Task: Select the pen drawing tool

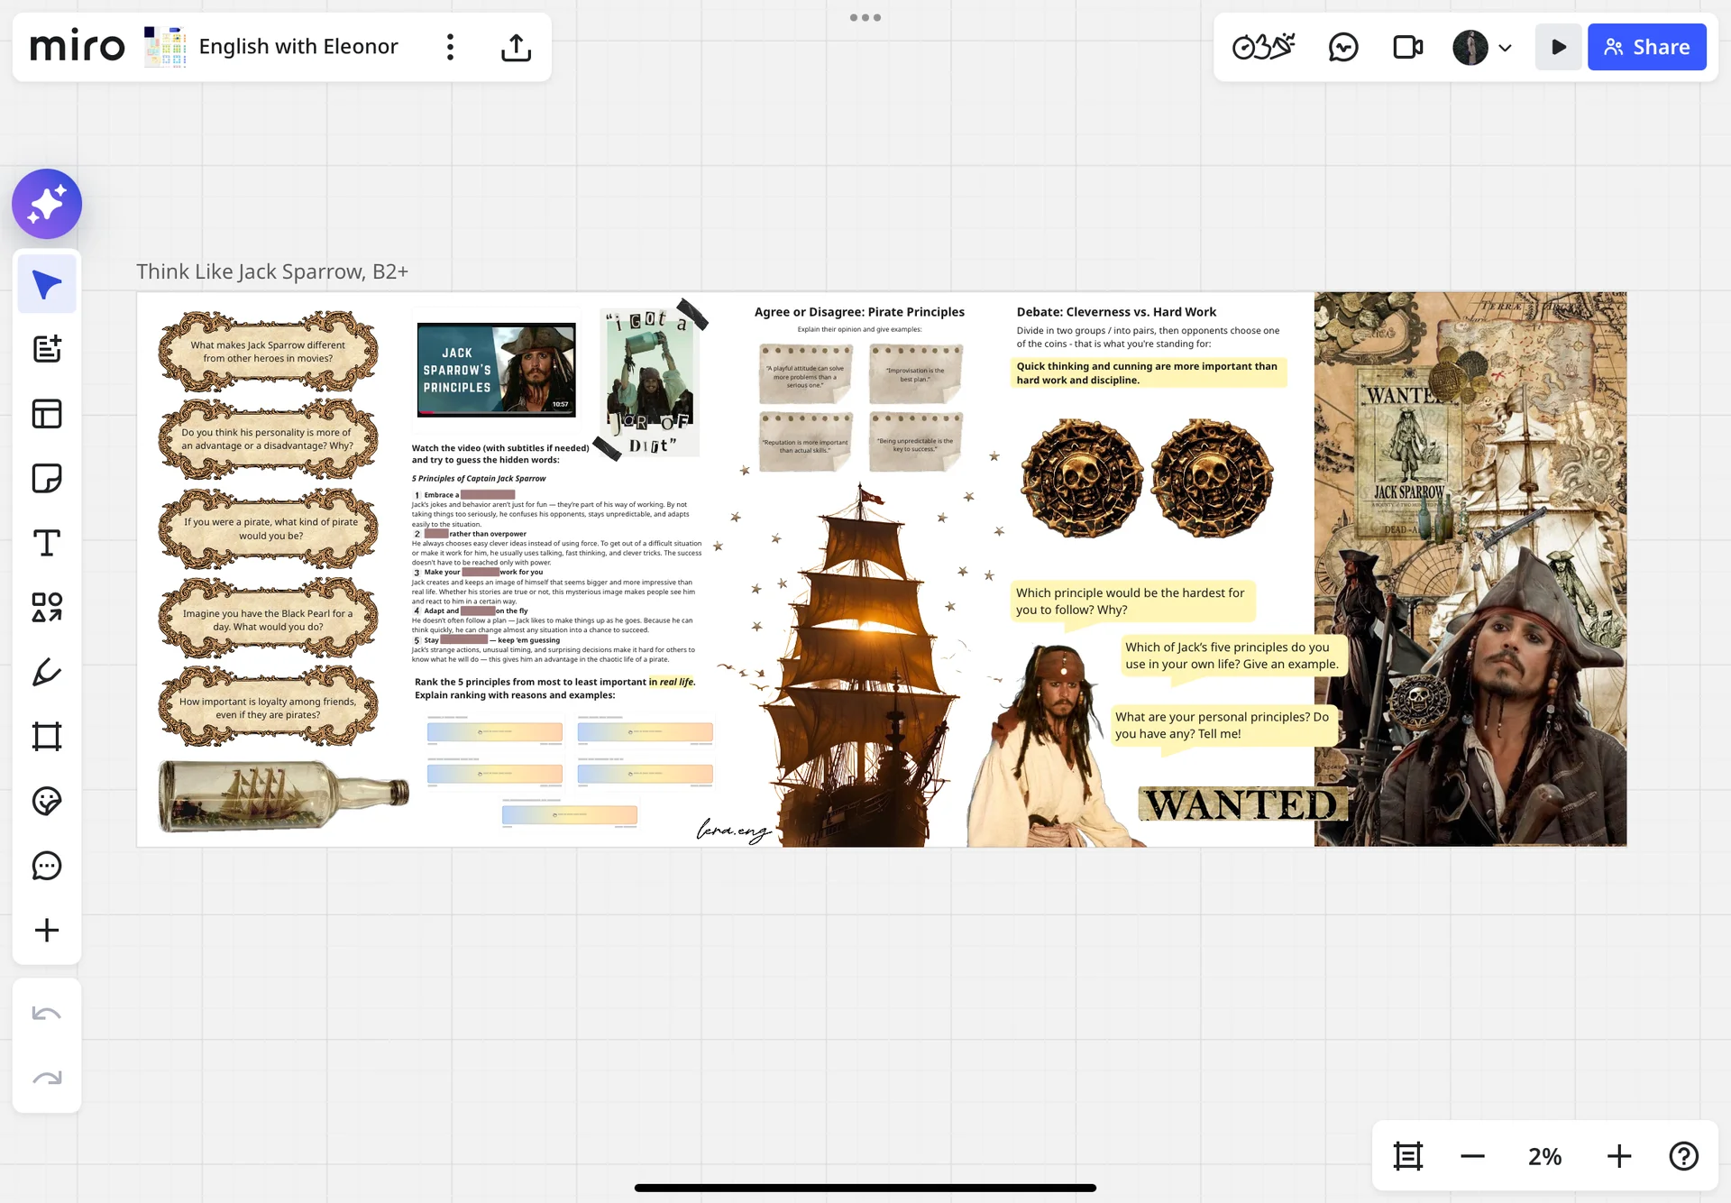Action: pyautogui.click(x=47, y=672)
